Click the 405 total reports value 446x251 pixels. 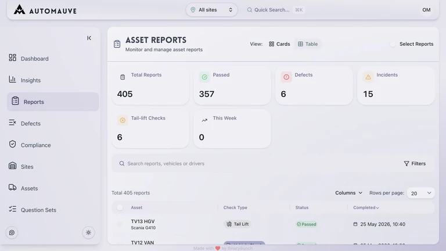tap(125, 94)
